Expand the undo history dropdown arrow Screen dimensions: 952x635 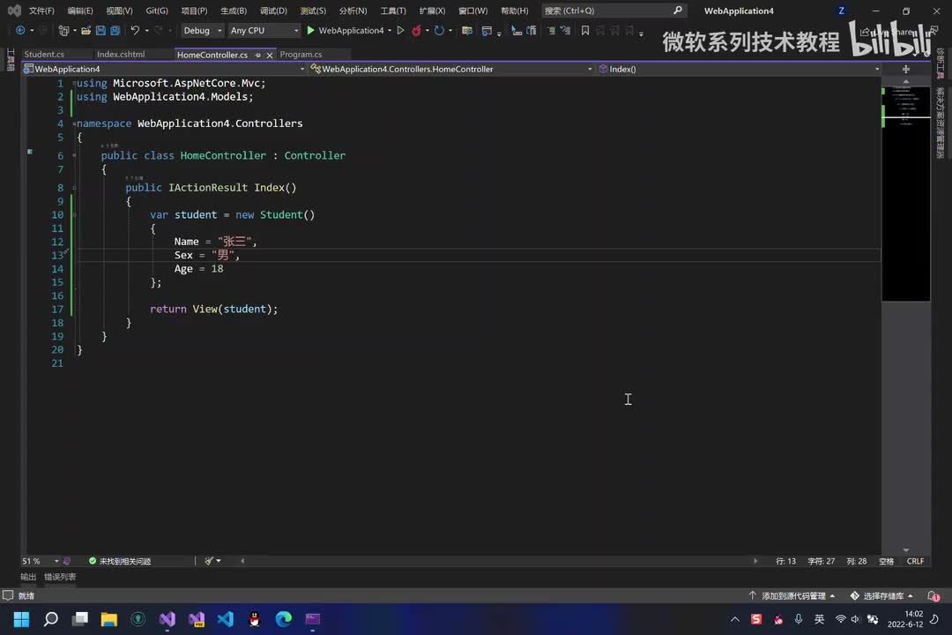click(x=147, y=30)
